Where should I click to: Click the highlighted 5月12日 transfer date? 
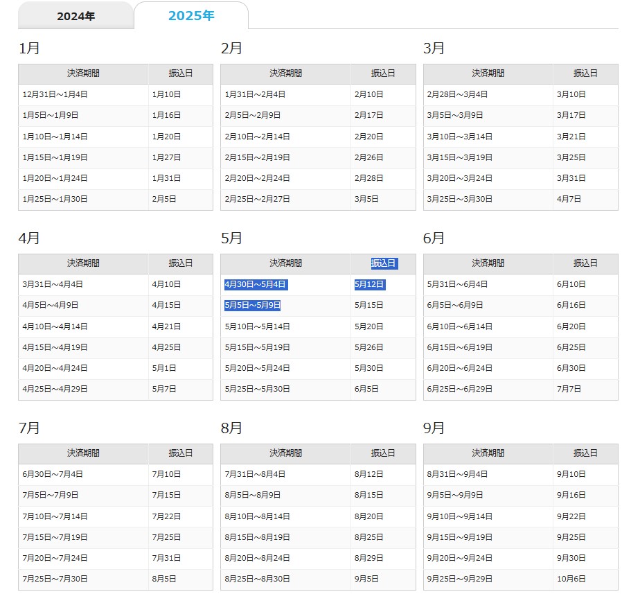[x=369, y=284]
